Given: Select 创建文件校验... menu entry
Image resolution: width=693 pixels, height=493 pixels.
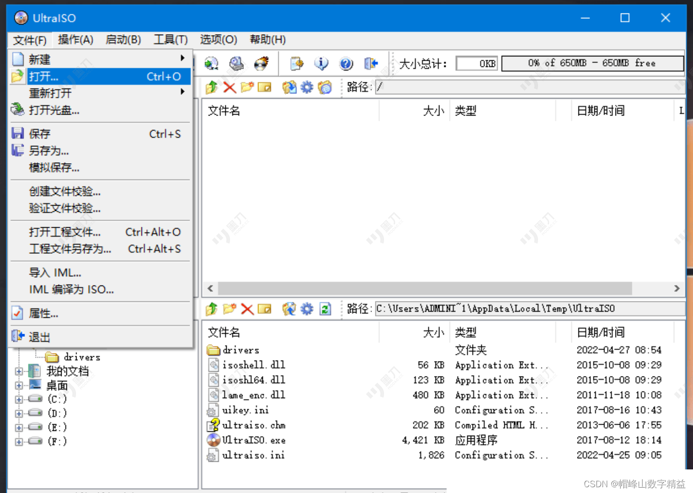Looking at the screenshot, I should click(100, 191).
